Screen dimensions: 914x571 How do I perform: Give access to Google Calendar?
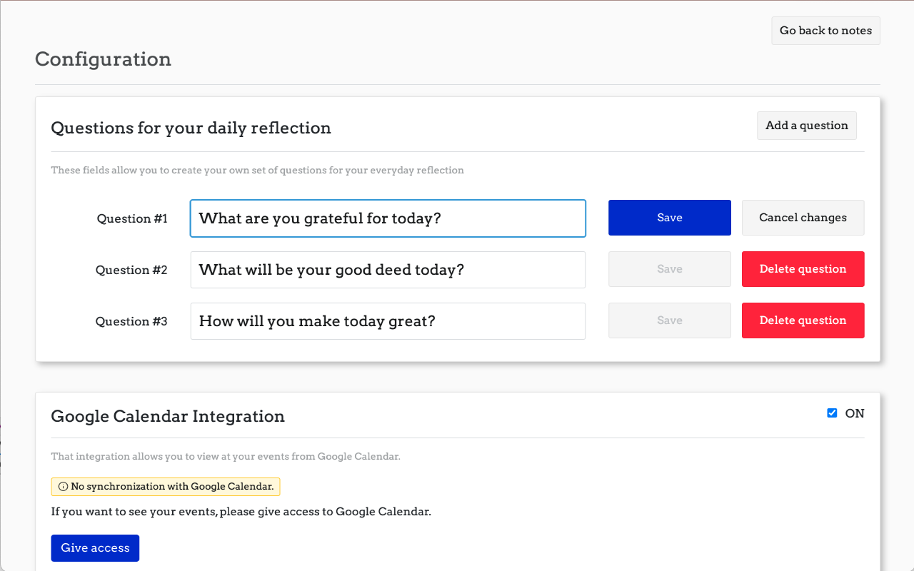point(95,548)
